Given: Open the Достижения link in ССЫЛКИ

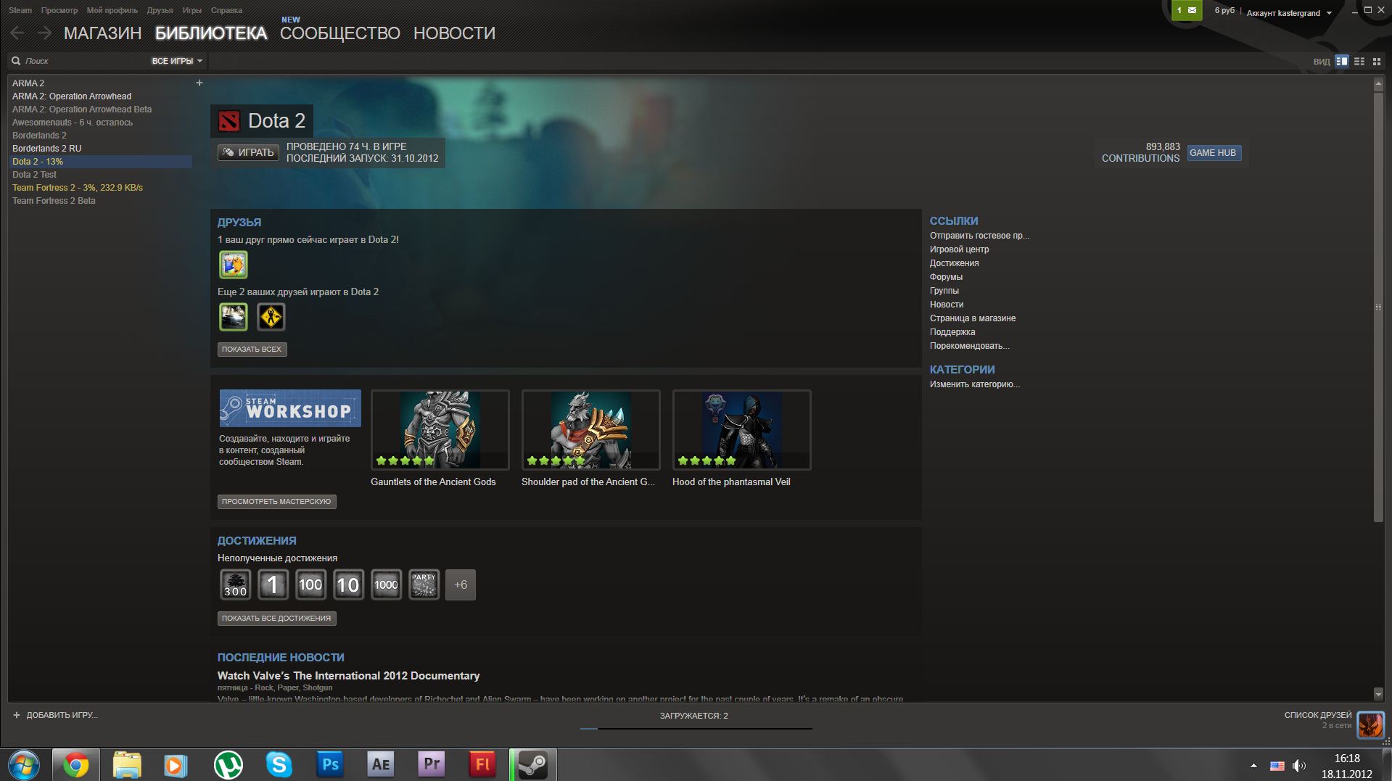Looking at the screenshot, I should 954,263.
